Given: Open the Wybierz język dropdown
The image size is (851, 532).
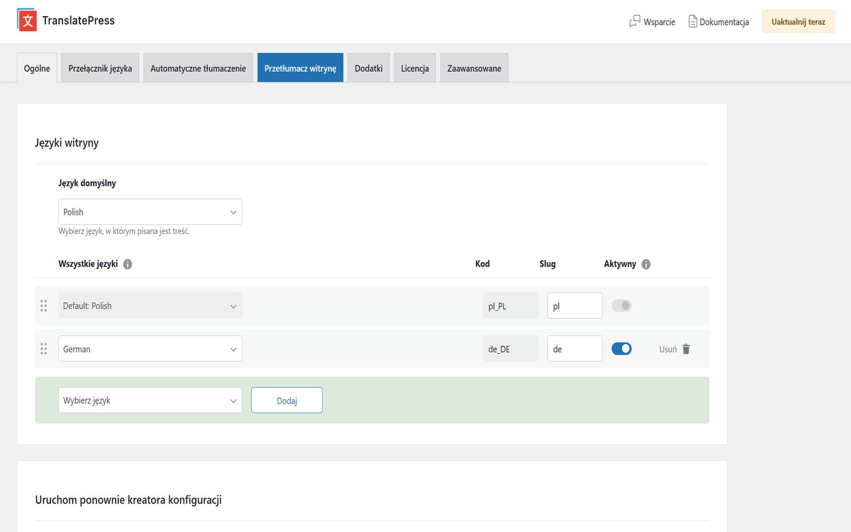Looking at the screenshot, I should click(x=150, y=400).
